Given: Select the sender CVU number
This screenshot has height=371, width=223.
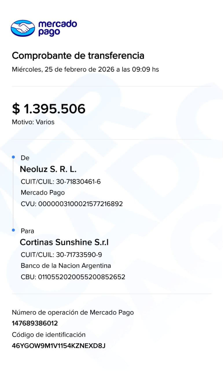Looking at the screenshot, I should [x=72, y=204].
